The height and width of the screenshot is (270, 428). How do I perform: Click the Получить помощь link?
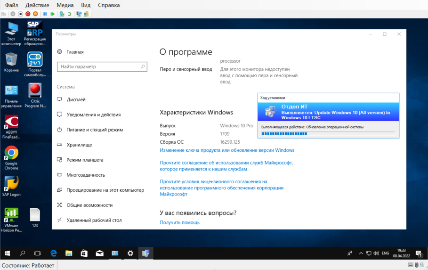pyautogui.click(x=179, y=222)
